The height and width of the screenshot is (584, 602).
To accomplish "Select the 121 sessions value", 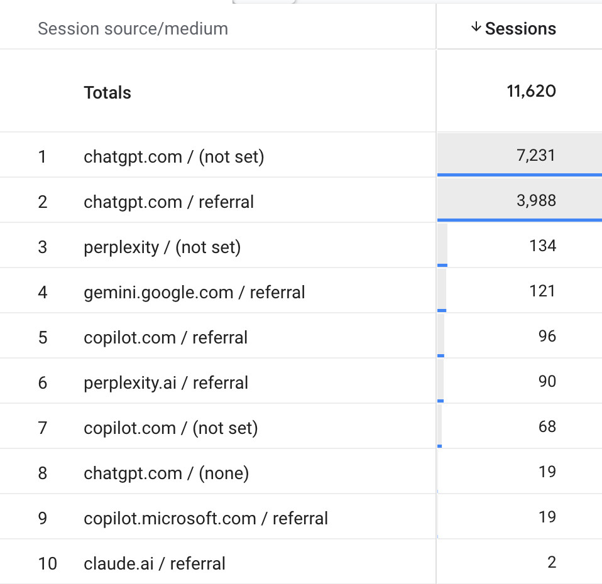I will (x=542, y=291).
